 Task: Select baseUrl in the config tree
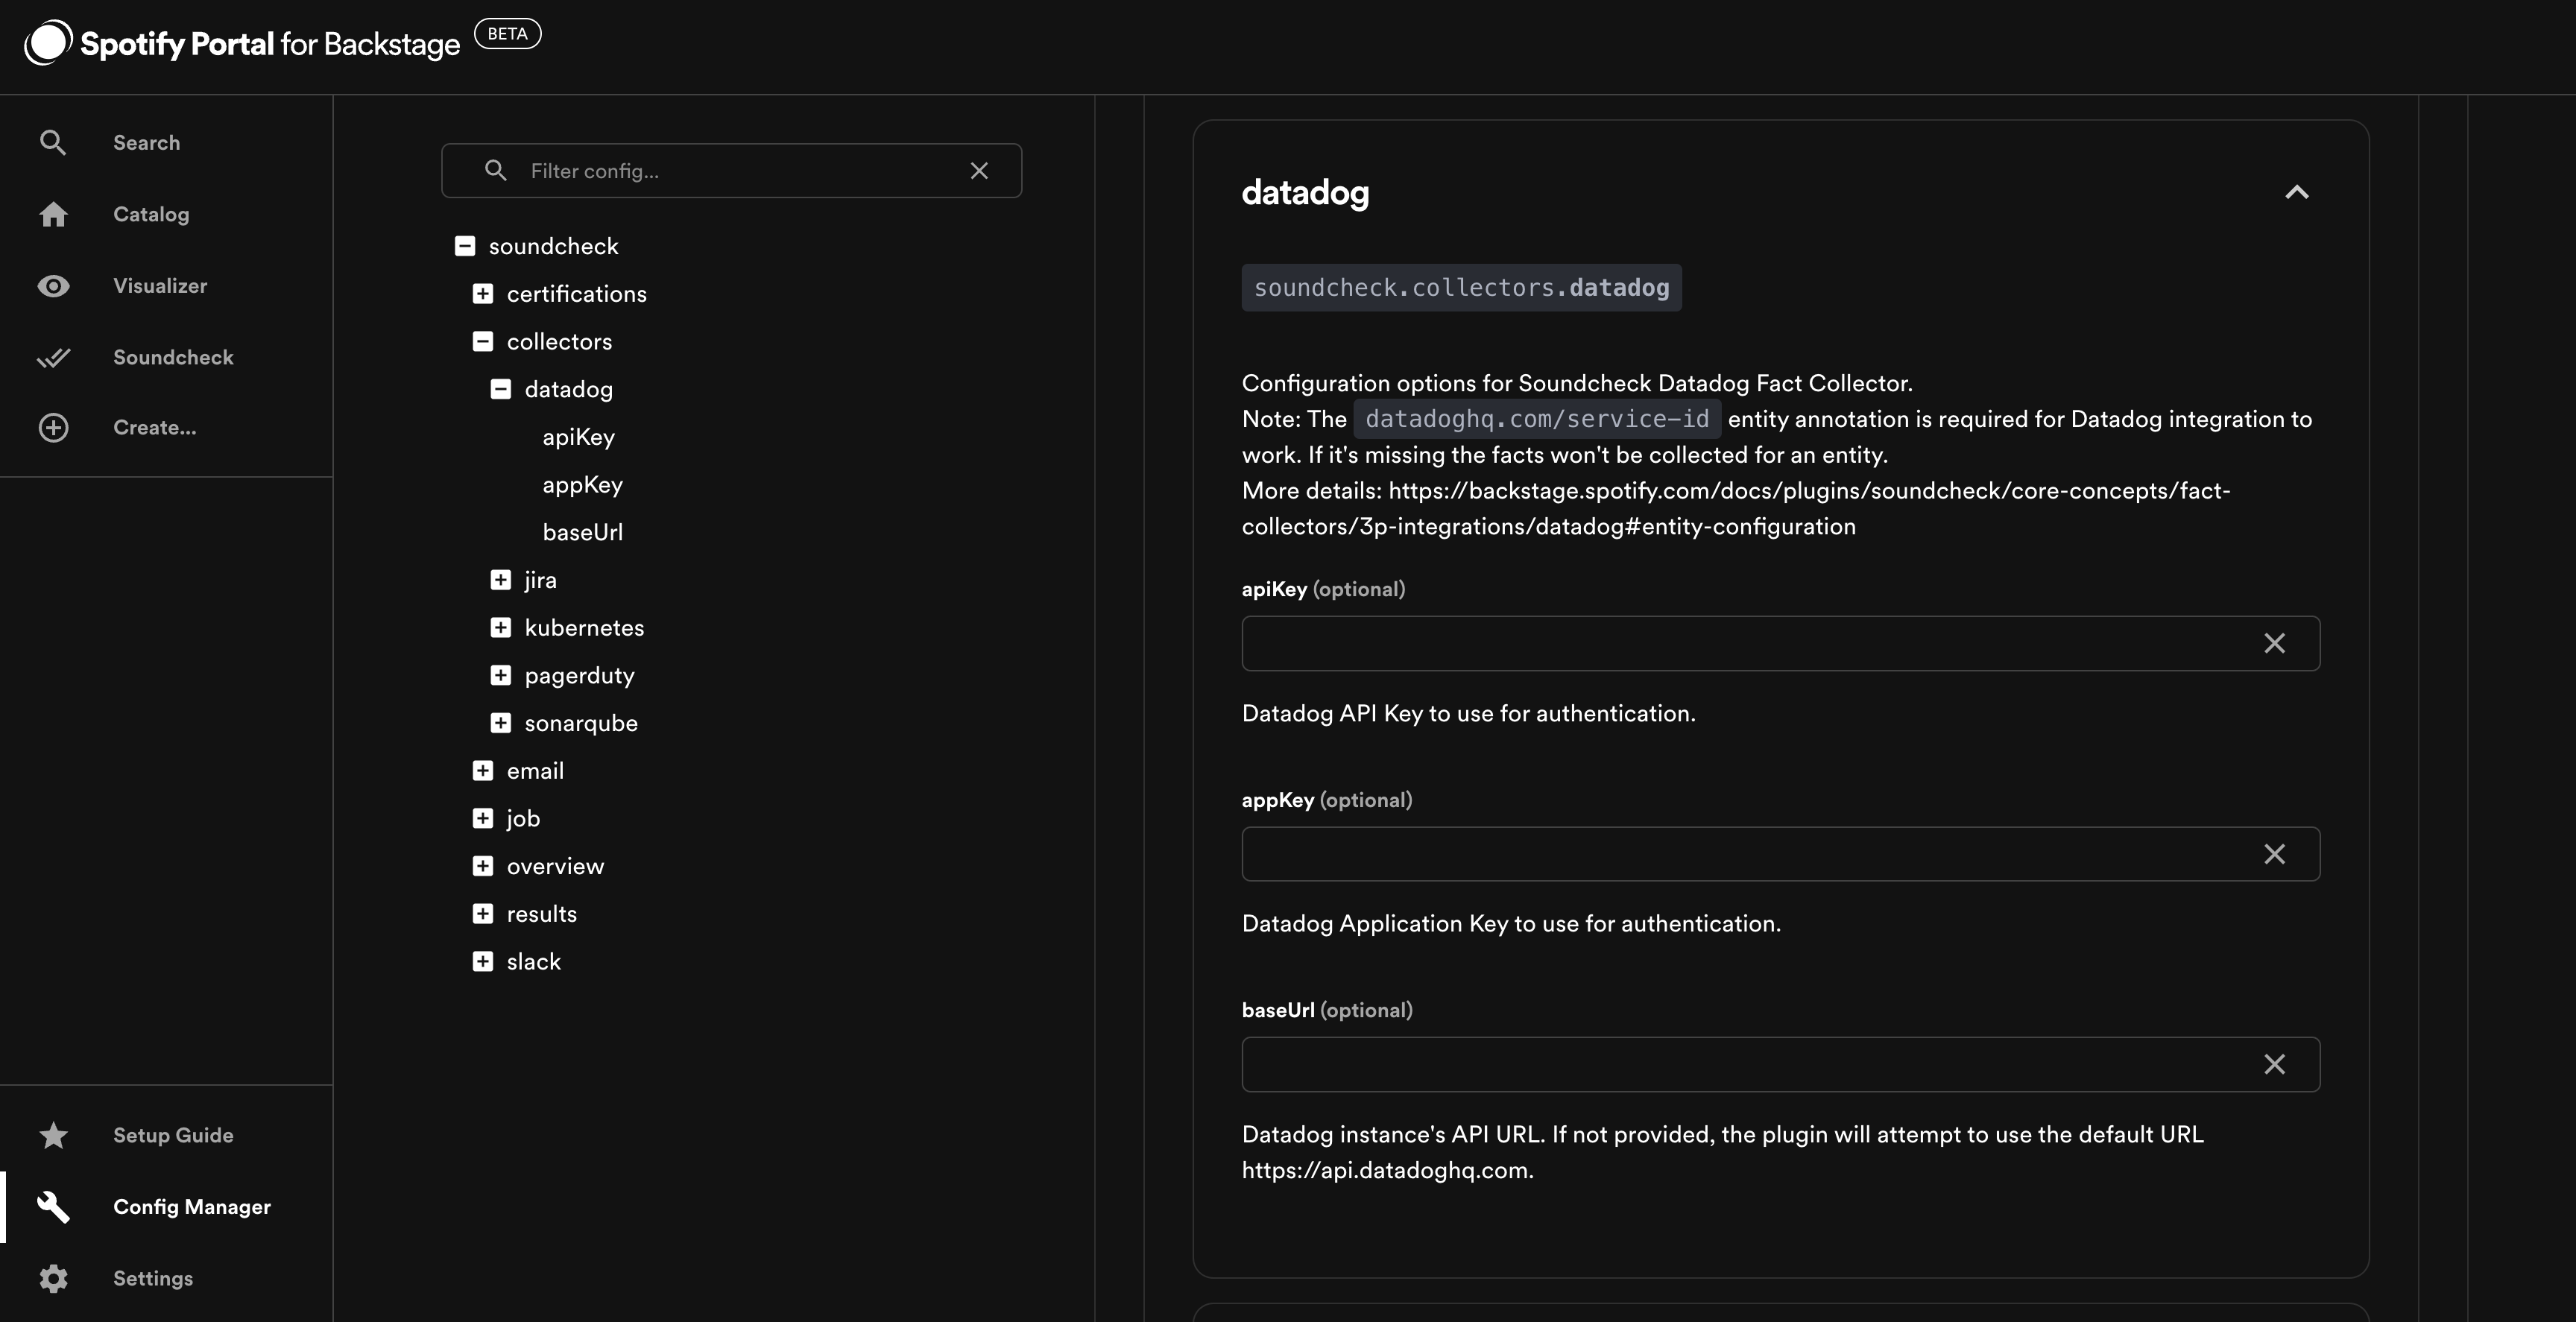[x=582, y=532]
